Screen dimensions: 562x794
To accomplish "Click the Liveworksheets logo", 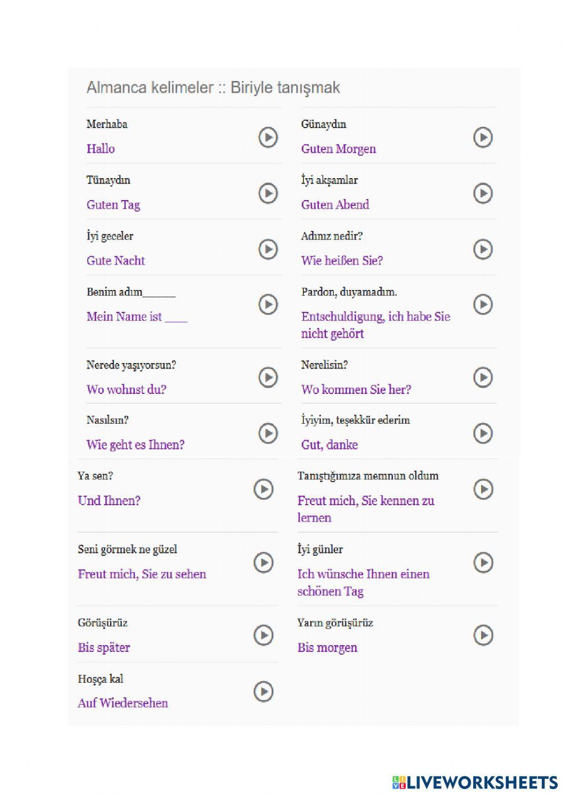I will pos(475,782).
